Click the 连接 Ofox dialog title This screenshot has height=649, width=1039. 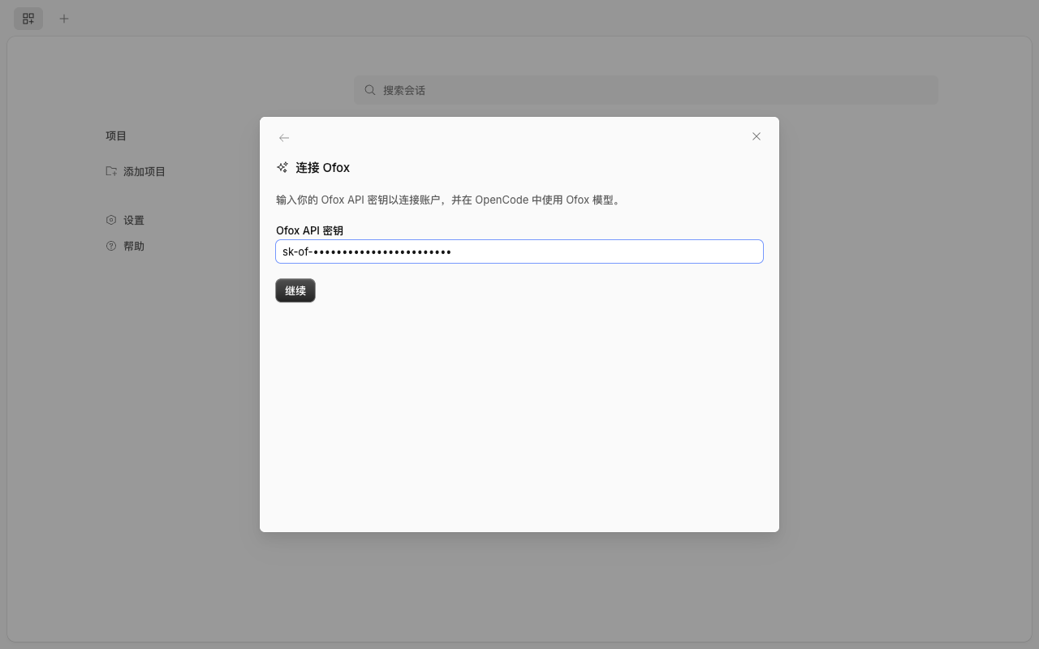coord(322,167)
